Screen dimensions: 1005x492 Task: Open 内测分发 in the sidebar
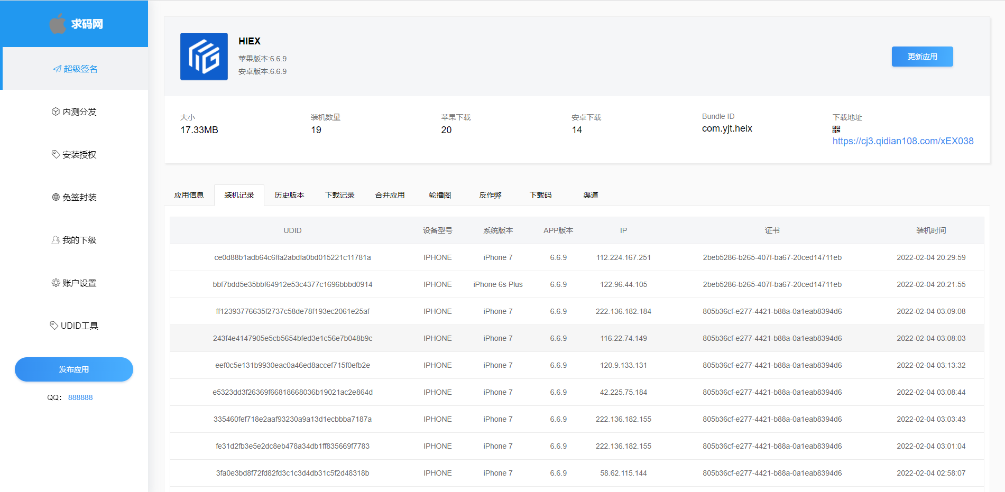(x=74, y=112)
